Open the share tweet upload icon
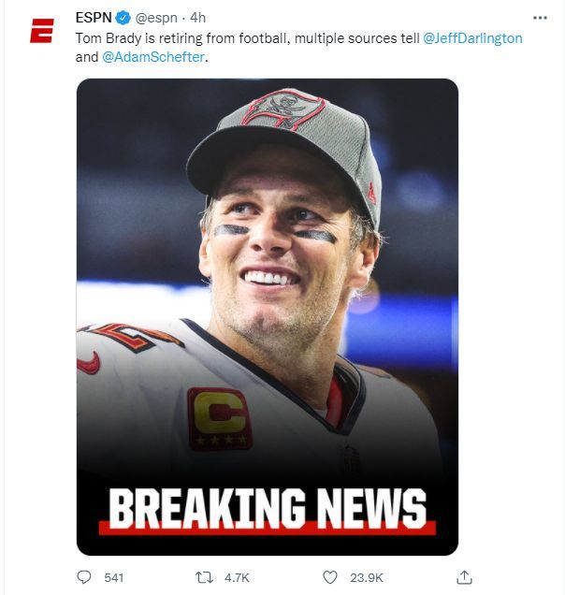This screenshot has height=595, width=565. pos(464,577)
